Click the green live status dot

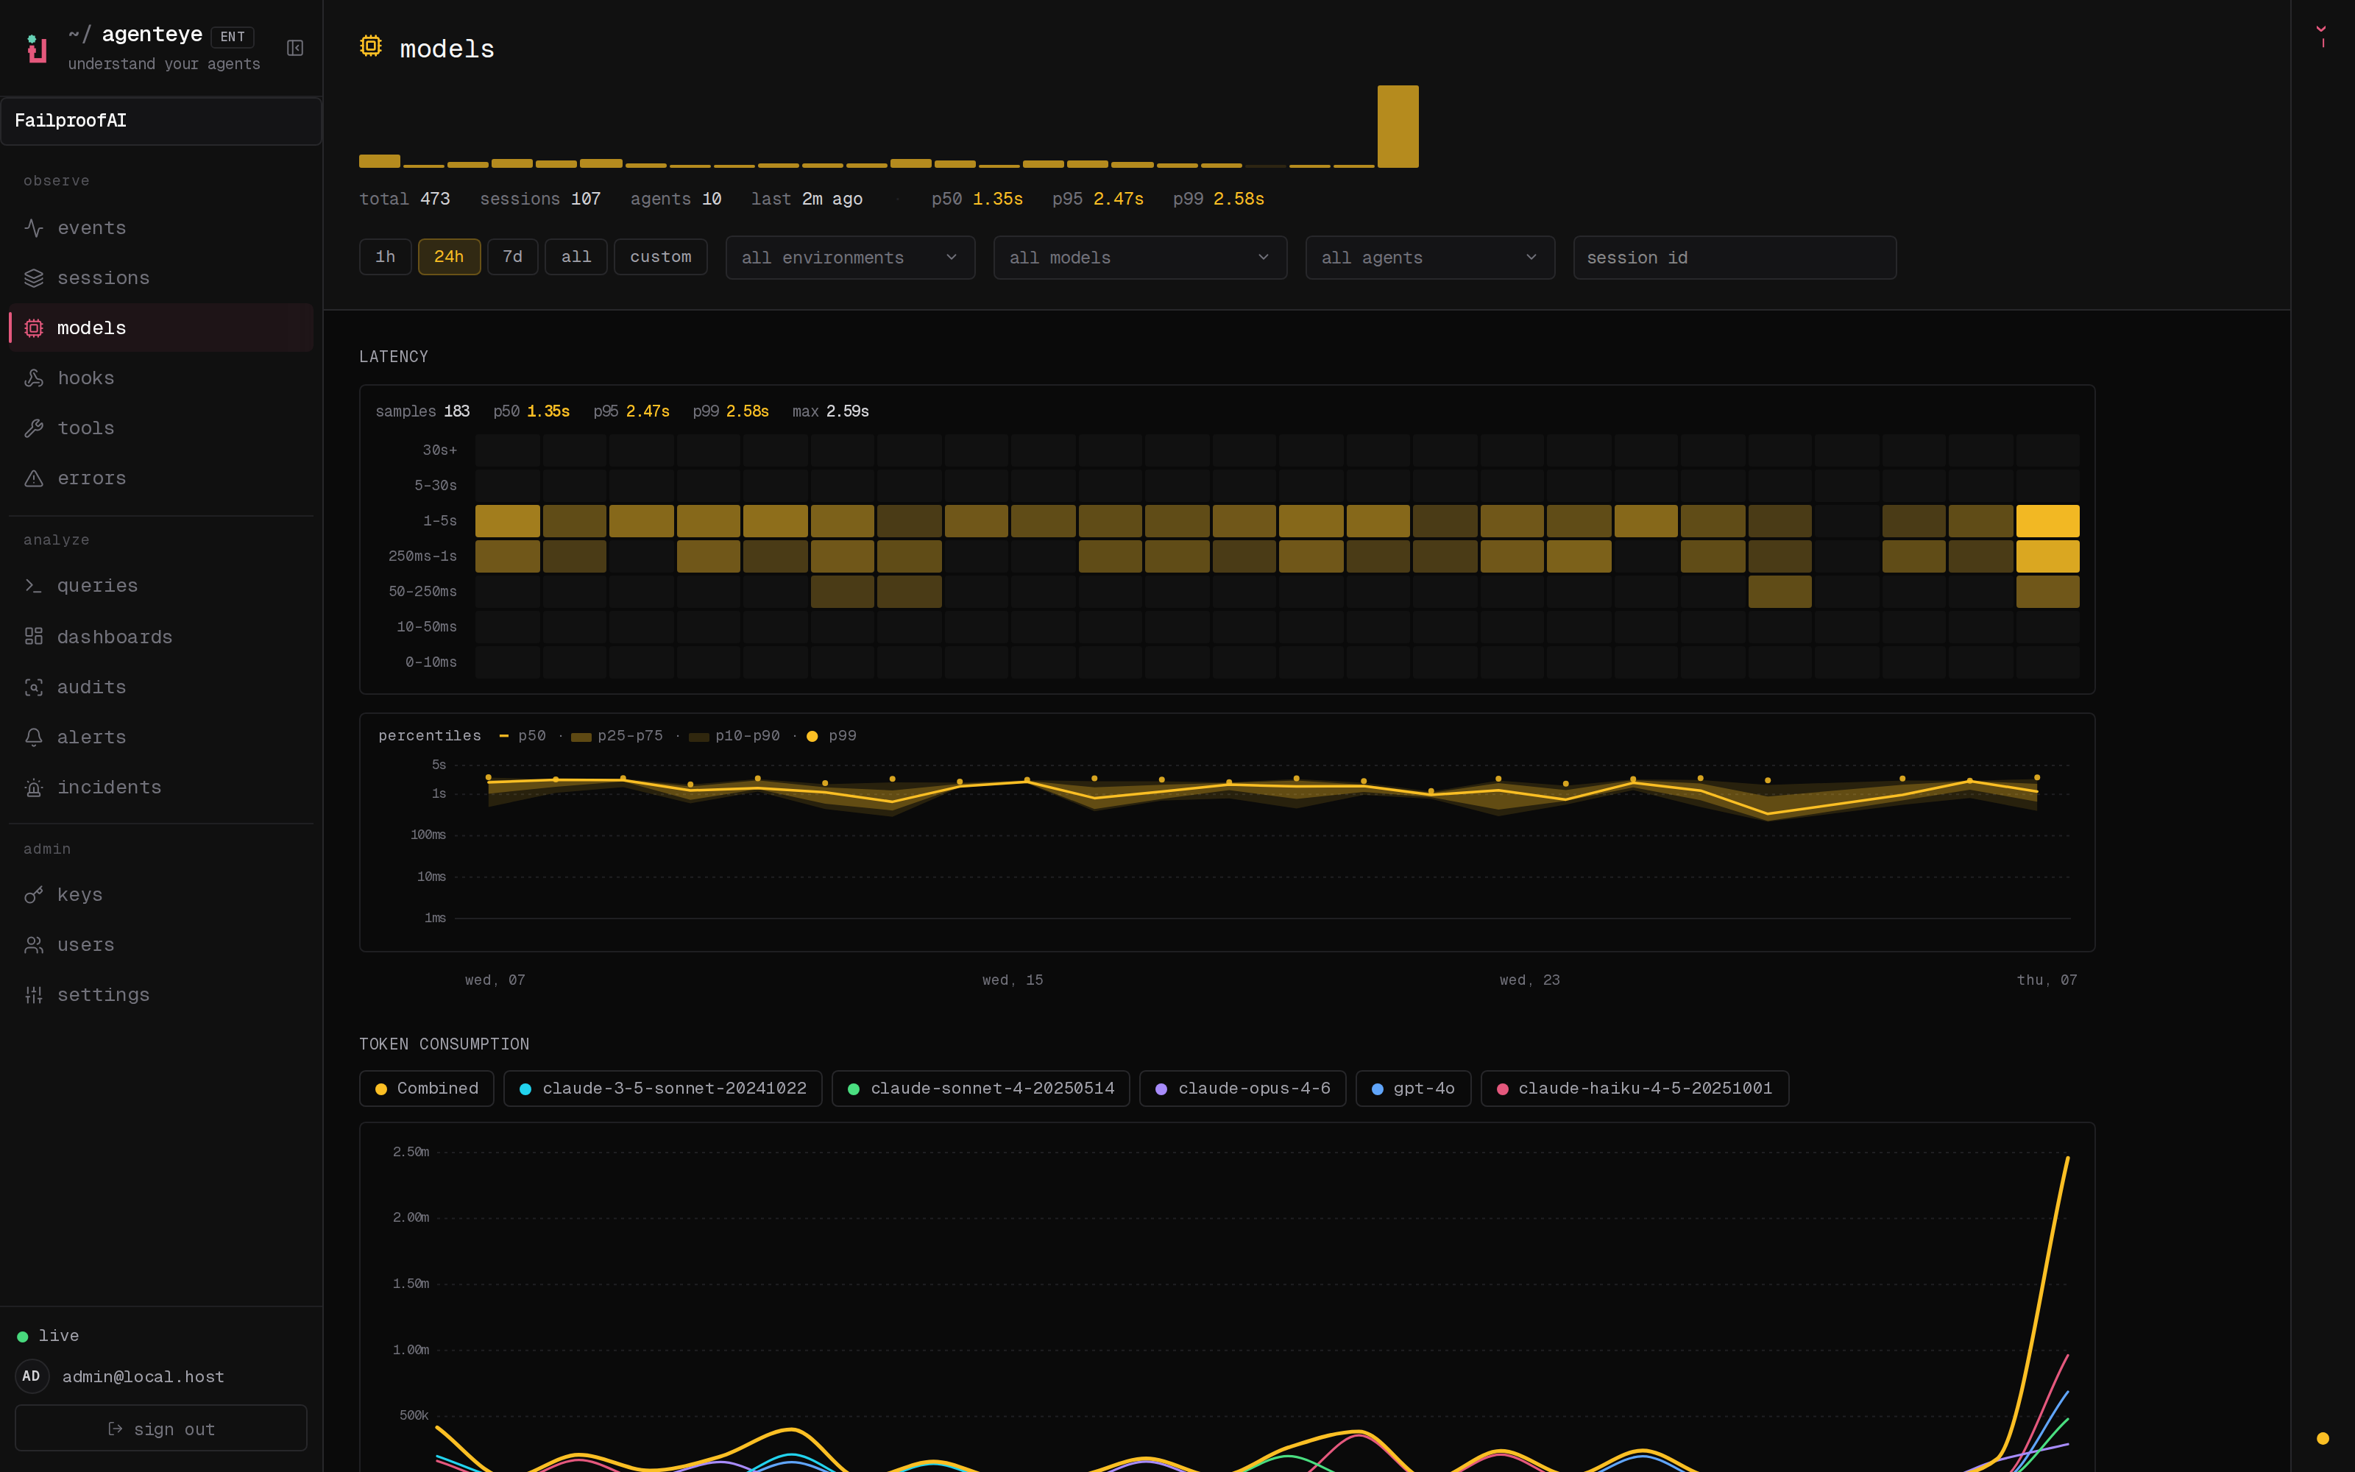point(22,1337)
